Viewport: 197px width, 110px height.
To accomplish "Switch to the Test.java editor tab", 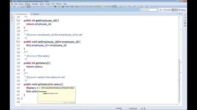I will [35, 14].
